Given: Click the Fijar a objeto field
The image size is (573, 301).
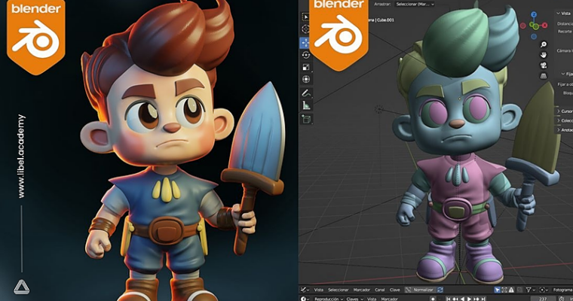Looking at the screenshot, I should 565,84.
